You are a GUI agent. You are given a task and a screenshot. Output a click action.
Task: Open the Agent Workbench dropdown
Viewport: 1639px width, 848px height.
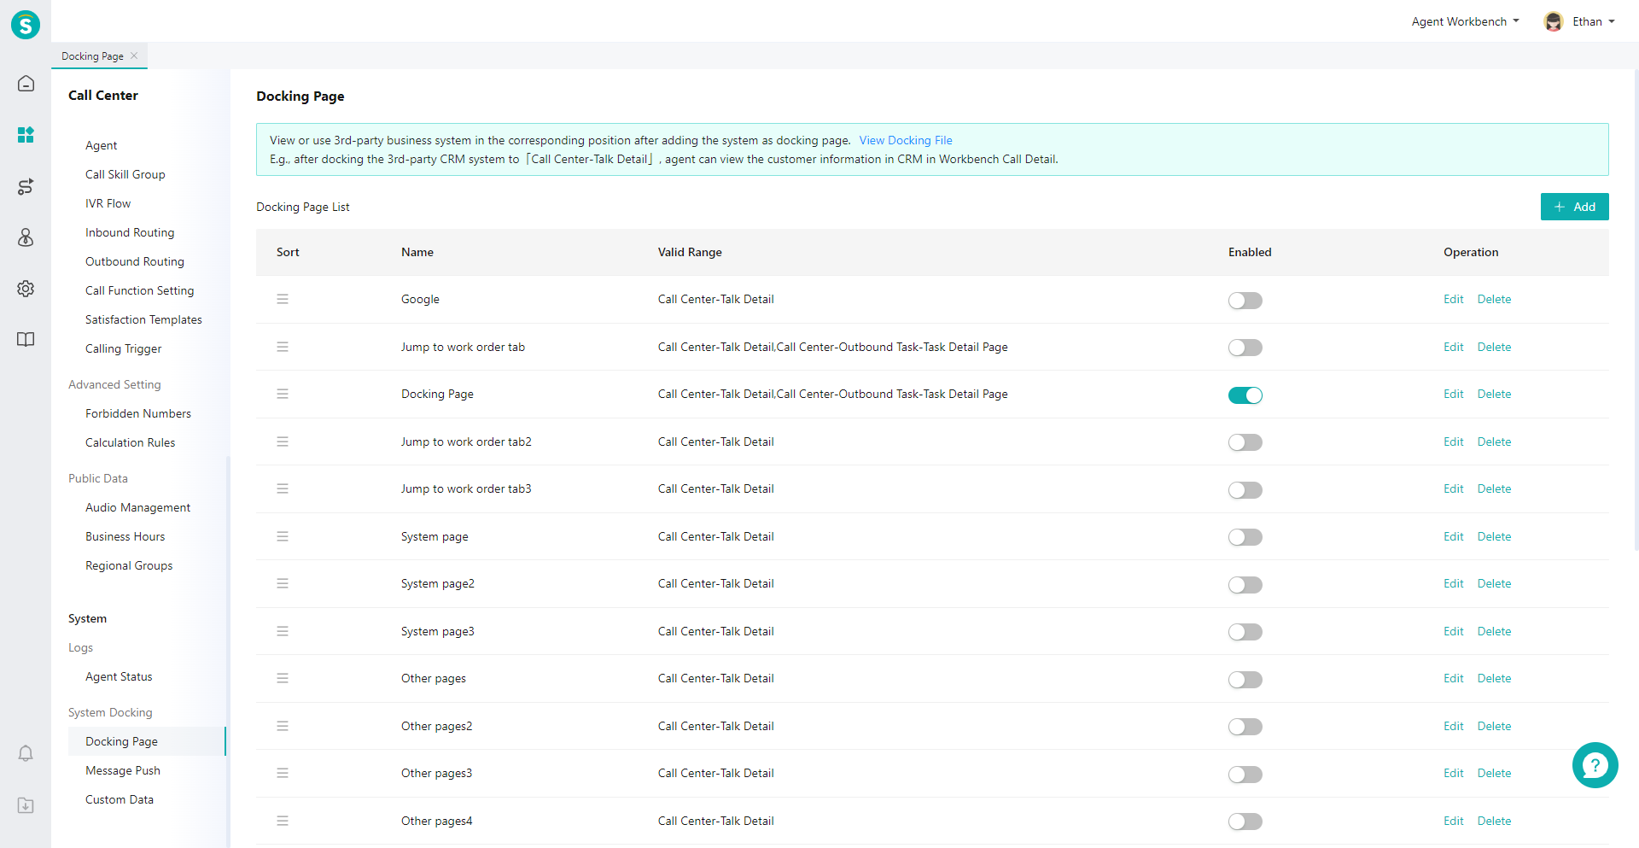point(1465,21)
